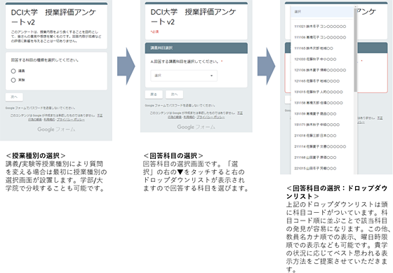Open 利用規約 link on the 講義科目選択 form page
393x273 pixels.
[189, 117]
